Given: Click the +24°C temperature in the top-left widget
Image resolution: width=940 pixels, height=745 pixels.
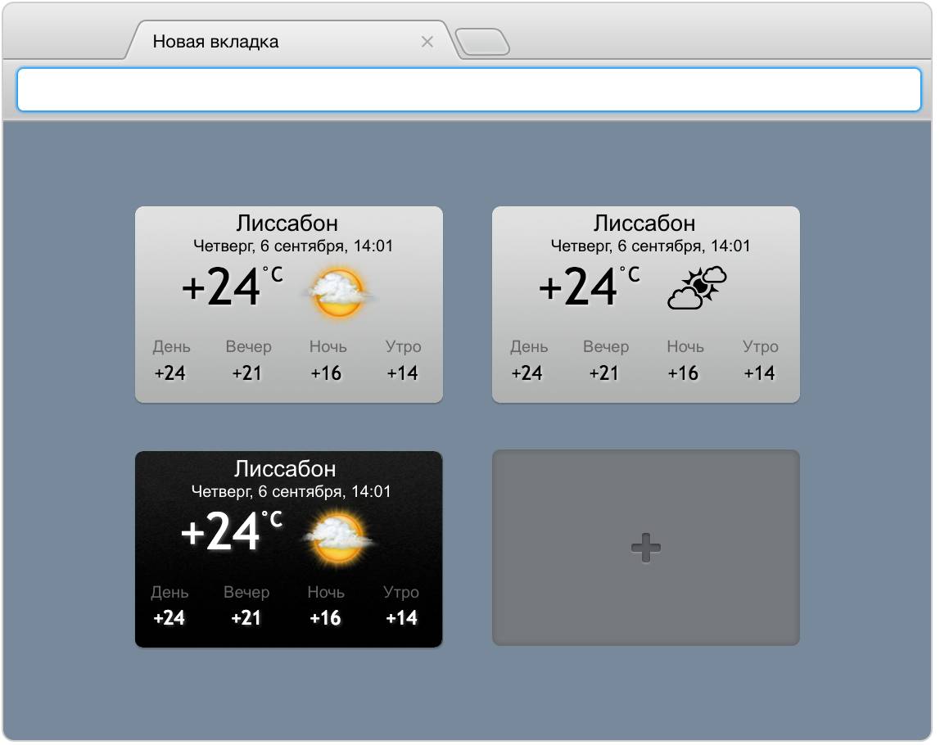Looking at the screenshot, I should tap(231, 287).
